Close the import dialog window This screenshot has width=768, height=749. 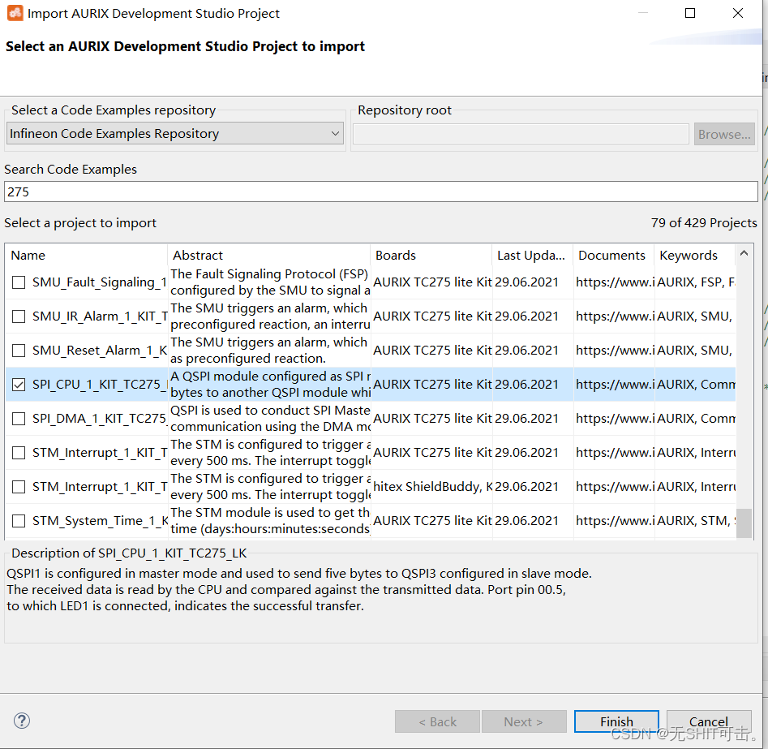(738, 13)
